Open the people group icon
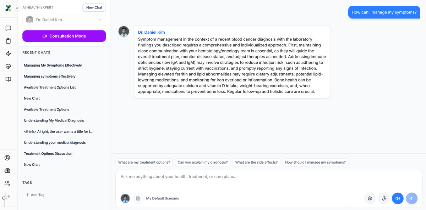 pos(7,183)
